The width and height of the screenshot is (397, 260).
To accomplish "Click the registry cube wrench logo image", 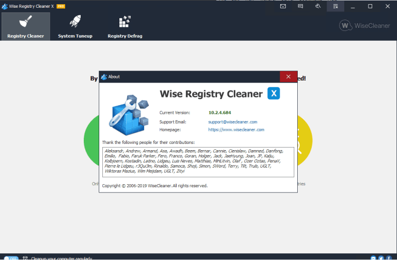I will pyautogui.click(x=129, y=115).
